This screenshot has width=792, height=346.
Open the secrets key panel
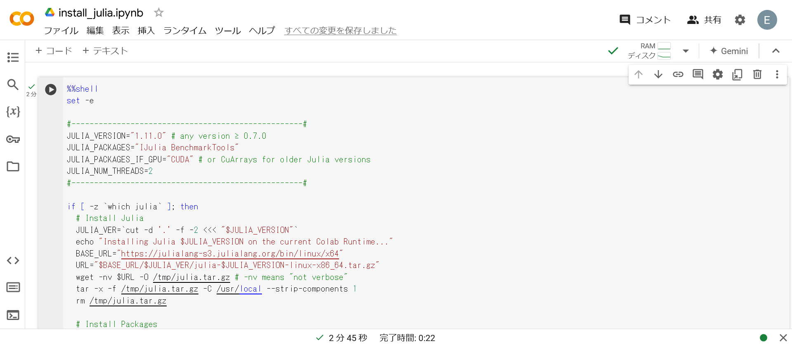point(13,139)
